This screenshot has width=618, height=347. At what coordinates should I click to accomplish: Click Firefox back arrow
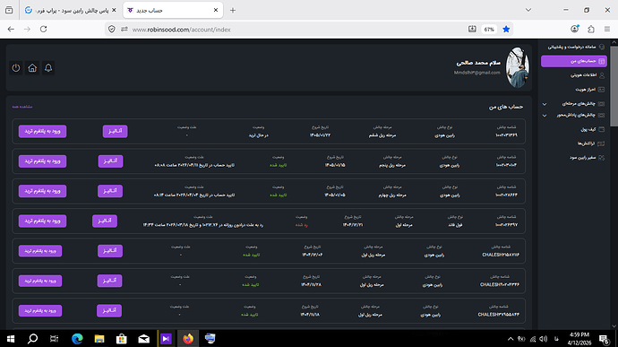[11, 30]
